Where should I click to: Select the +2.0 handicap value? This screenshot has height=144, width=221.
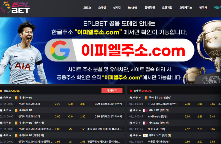[x=70, y=116]
